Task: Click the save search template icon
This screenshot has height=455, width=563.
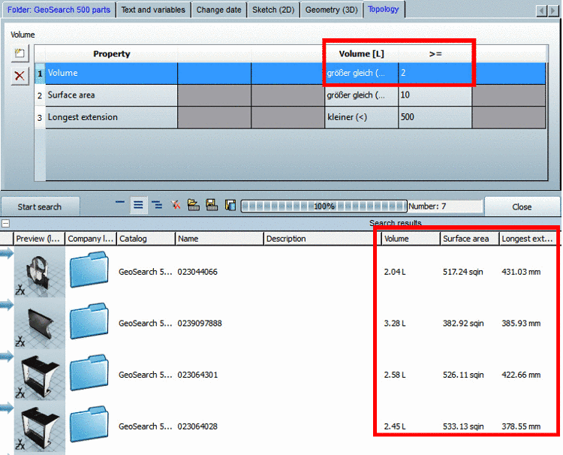Action: click(212, 205)
